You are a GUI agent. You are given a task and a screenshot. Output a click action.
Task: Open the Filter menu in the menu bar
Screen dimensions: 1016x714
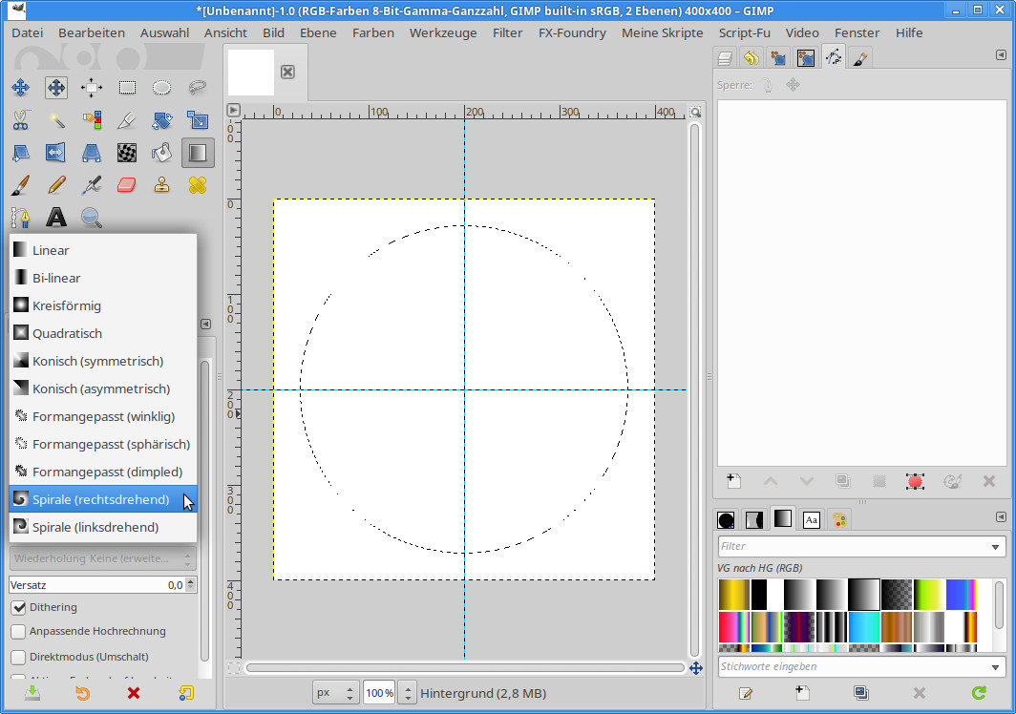click(x=507, y=32)
